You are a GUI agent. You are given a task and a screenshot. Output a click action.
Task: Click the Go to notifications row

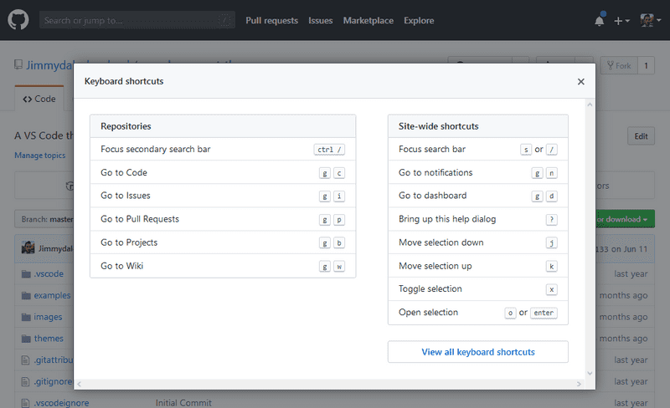[477, 172]
